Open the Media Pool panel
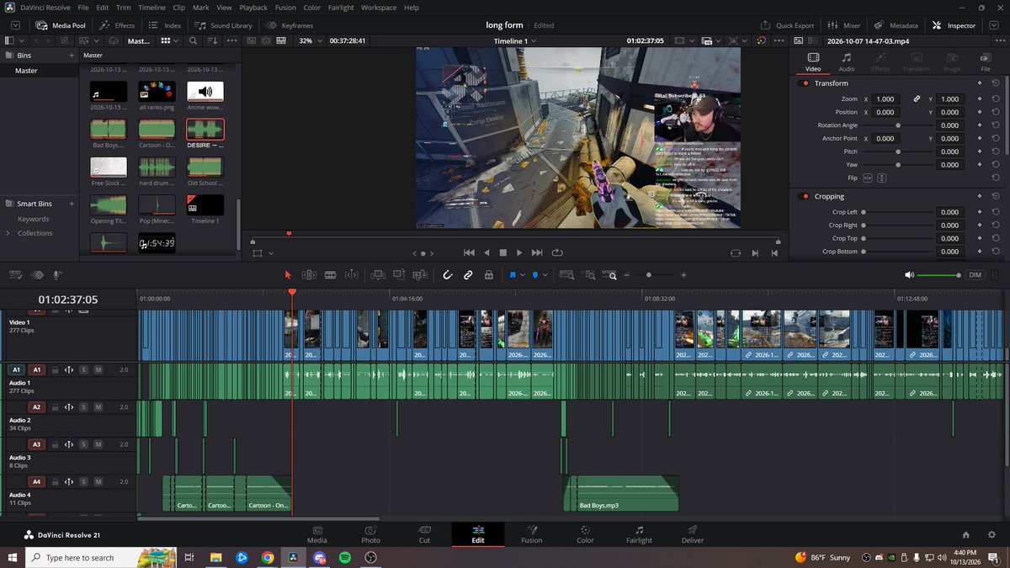The height and width of the screenshot is (568, 1010). pos(62,25)
